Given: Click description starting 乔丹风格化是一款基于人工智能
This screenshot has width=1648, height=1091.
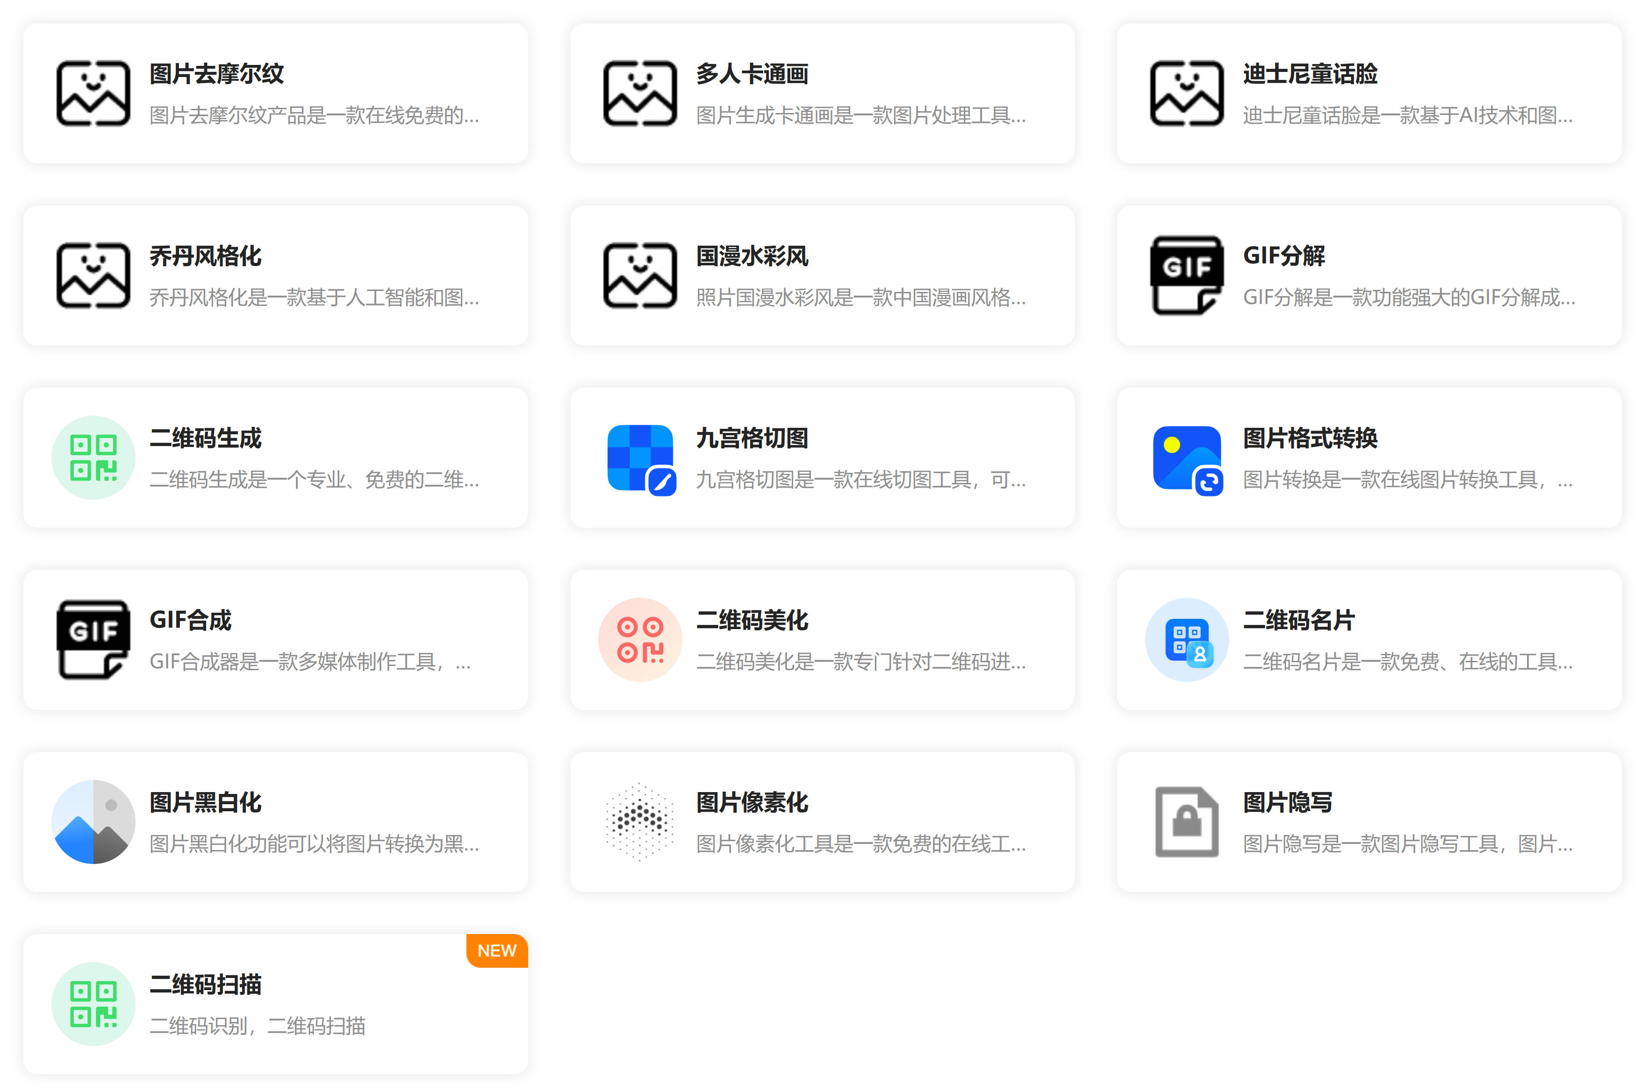Looking at the screenshot, I should [314, 298].
